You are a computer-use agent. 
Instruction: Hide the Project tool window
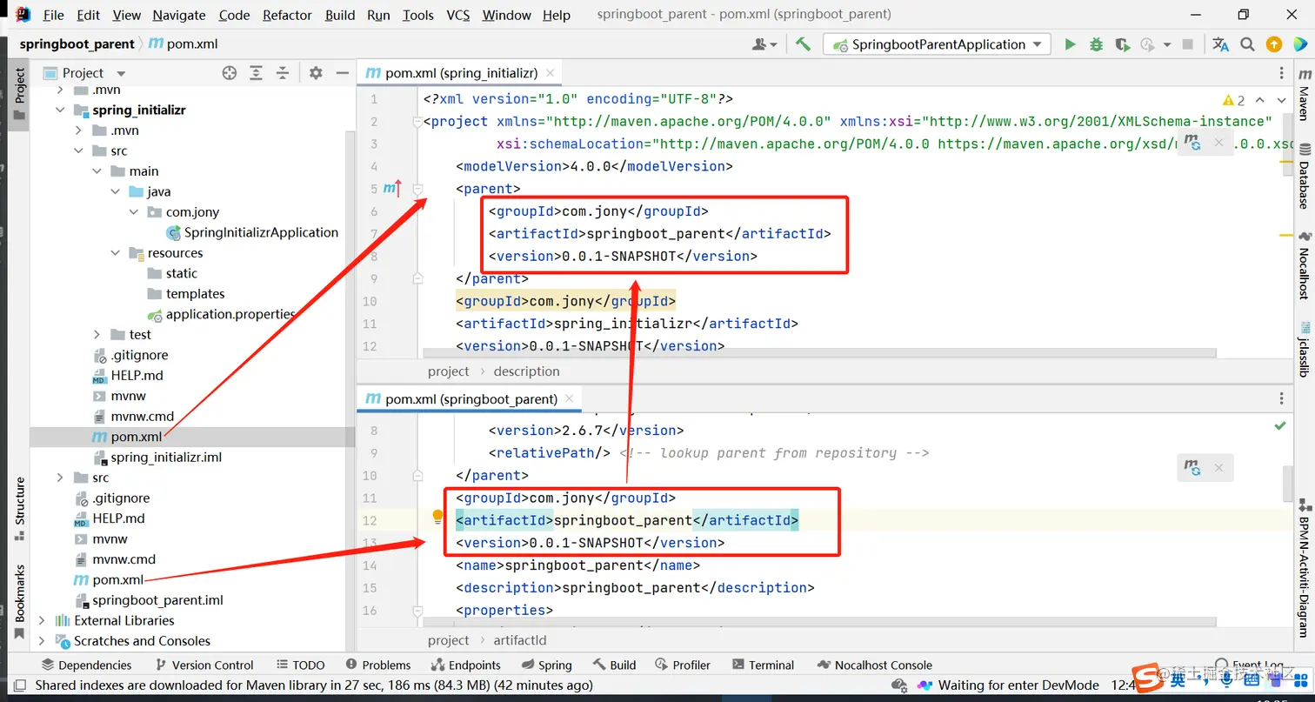pos(343,73)
